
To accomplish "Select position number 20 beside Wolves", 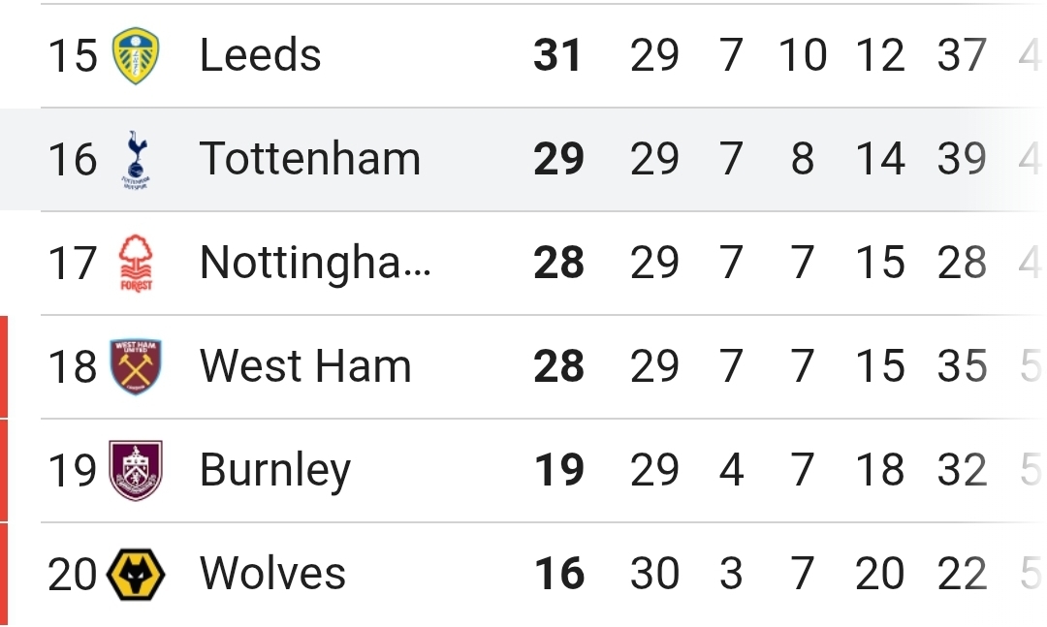I will (x=73, y=574).
